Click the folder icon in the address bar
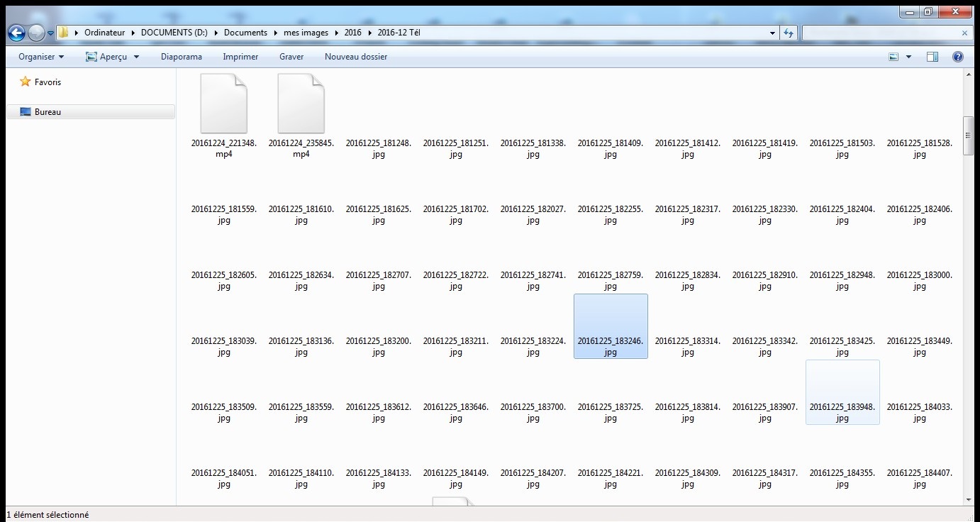The height and width of the screenshot is (522, 980). pyautogui.click(x=62, y=32)
